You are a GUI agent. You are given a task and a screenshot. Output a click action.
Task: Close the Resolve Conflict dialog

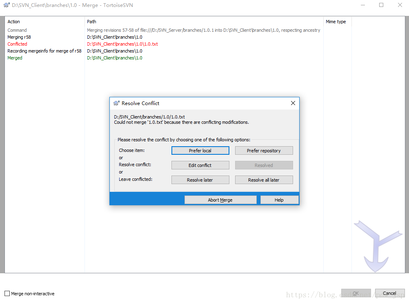tap(293, 103)
